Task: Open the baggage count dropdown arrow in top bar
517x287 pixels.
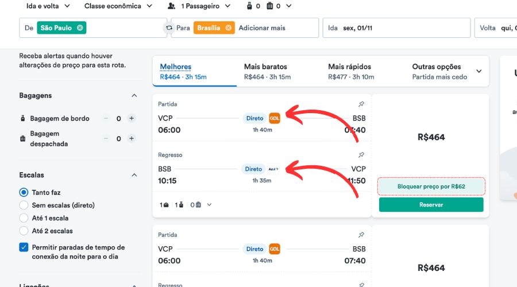Action: (288, 6)
